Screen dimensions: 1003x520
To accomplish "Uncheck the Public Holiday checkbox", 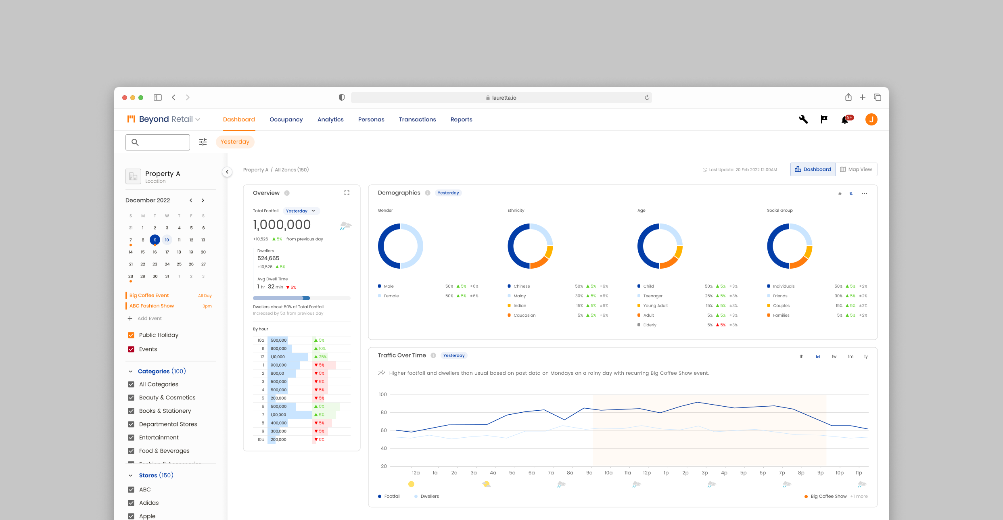I will pyautogui.click(x=131, y=335).
